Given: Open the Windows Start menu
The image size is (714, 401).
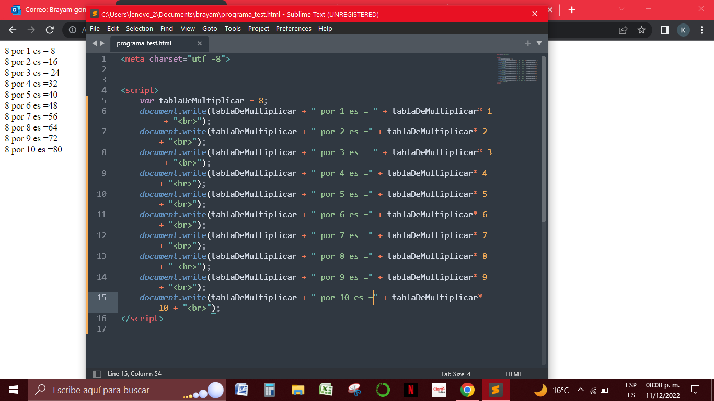Looking at the screenshot, I should pos(14,390).
